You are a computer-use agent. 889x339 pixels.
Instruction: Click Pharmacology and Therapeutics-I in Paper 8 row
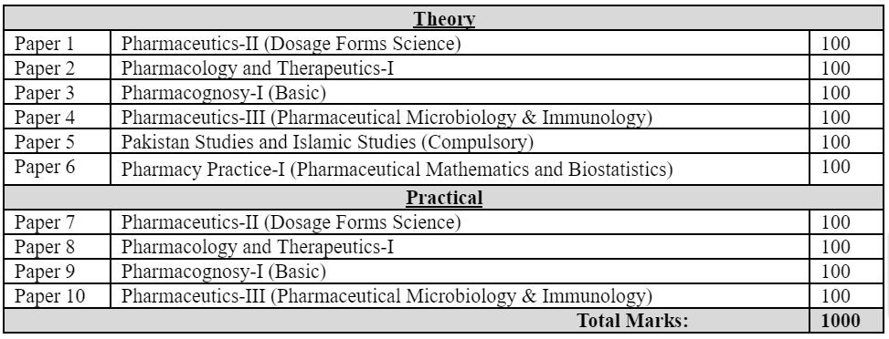click(258, 247)
